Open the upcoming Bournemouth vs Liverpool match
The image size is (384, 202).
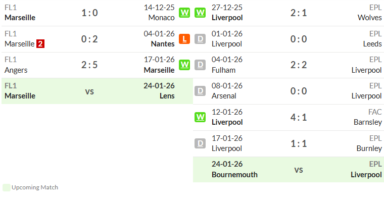coord(289,170)
